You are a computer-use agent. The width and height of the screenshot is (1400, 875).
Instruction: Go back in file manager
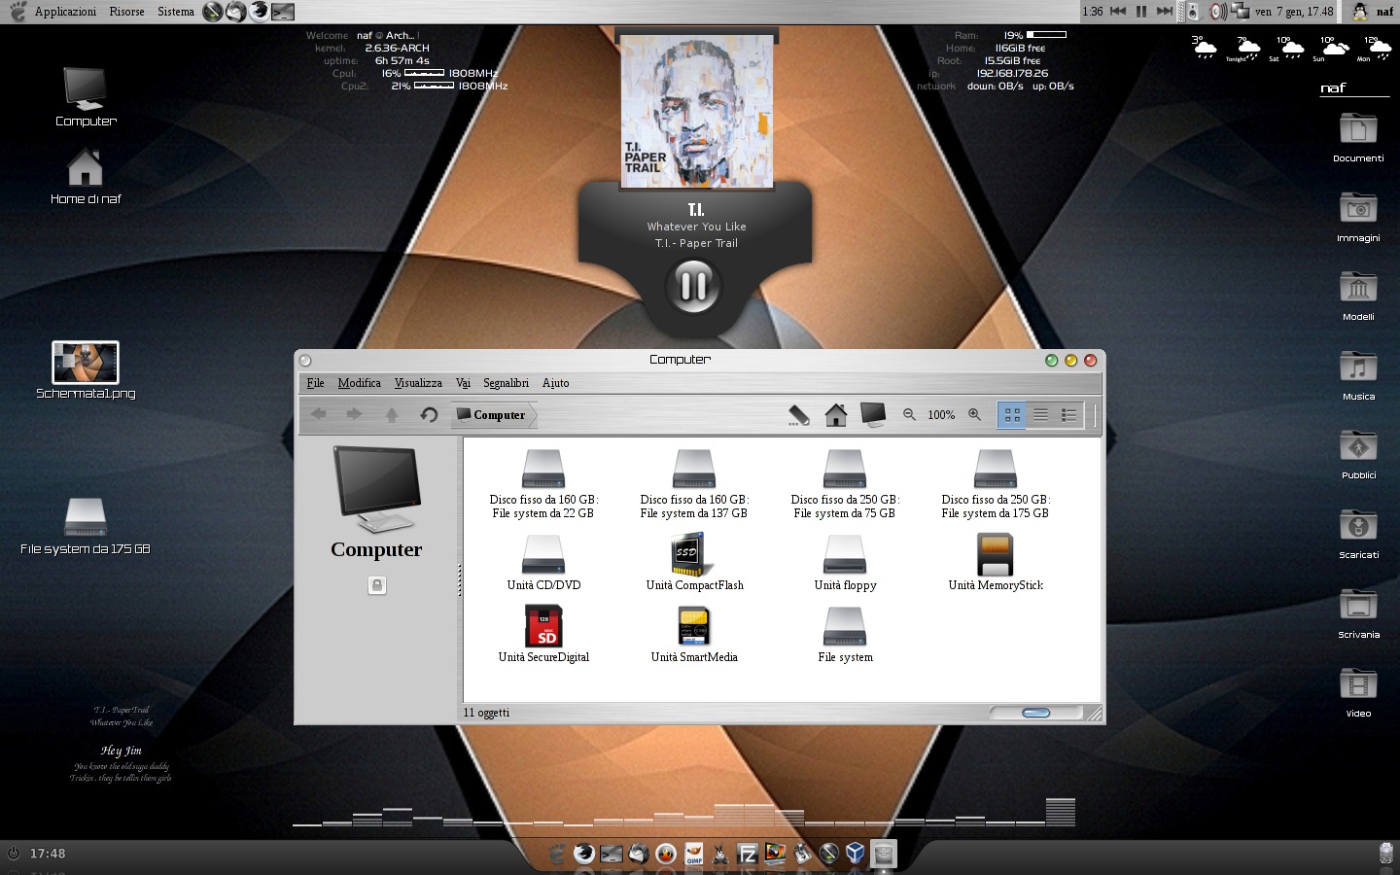(x=318, y=414)
